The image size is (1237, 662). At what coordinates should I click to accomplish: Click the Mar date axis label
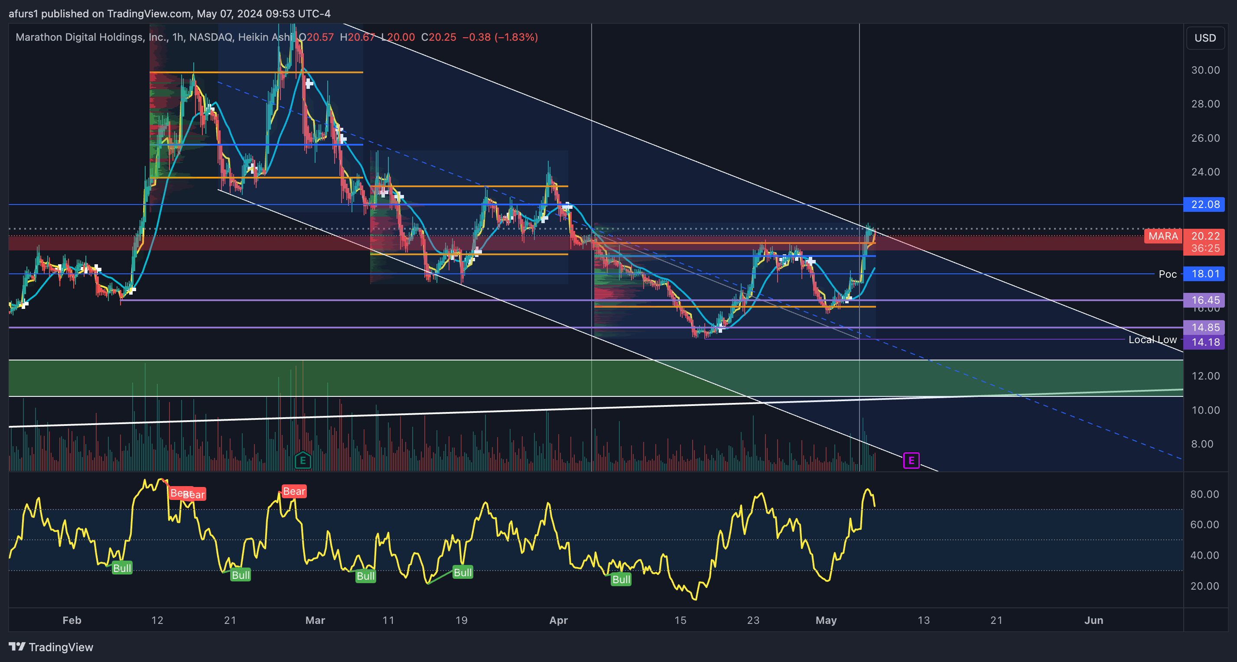(315, 620)
